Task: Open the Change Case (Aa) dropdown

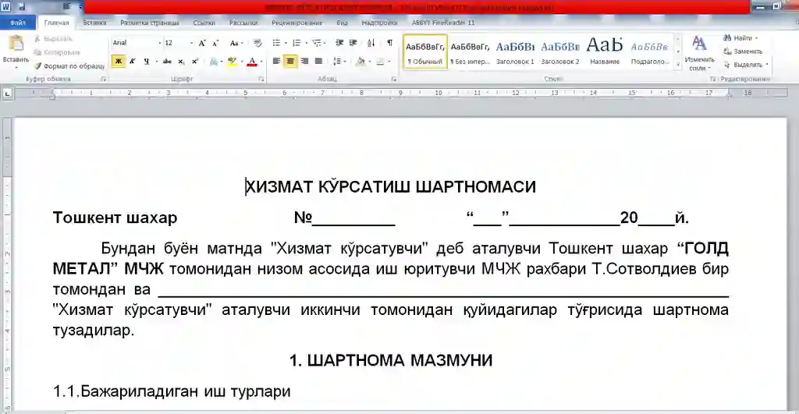Action: [x=236, y=44]
